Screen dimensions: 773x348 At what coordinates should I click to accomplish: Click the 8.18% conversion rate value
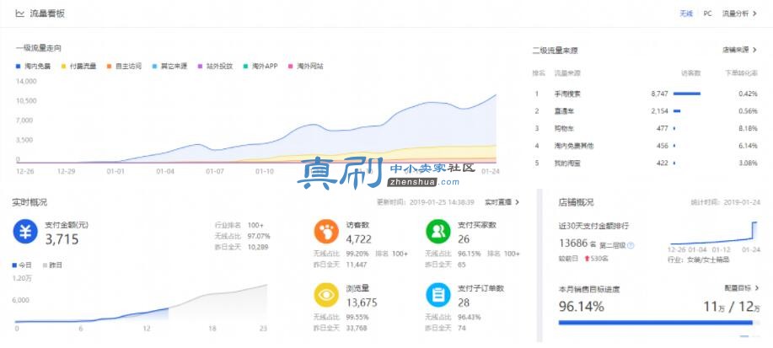(748, 129)
